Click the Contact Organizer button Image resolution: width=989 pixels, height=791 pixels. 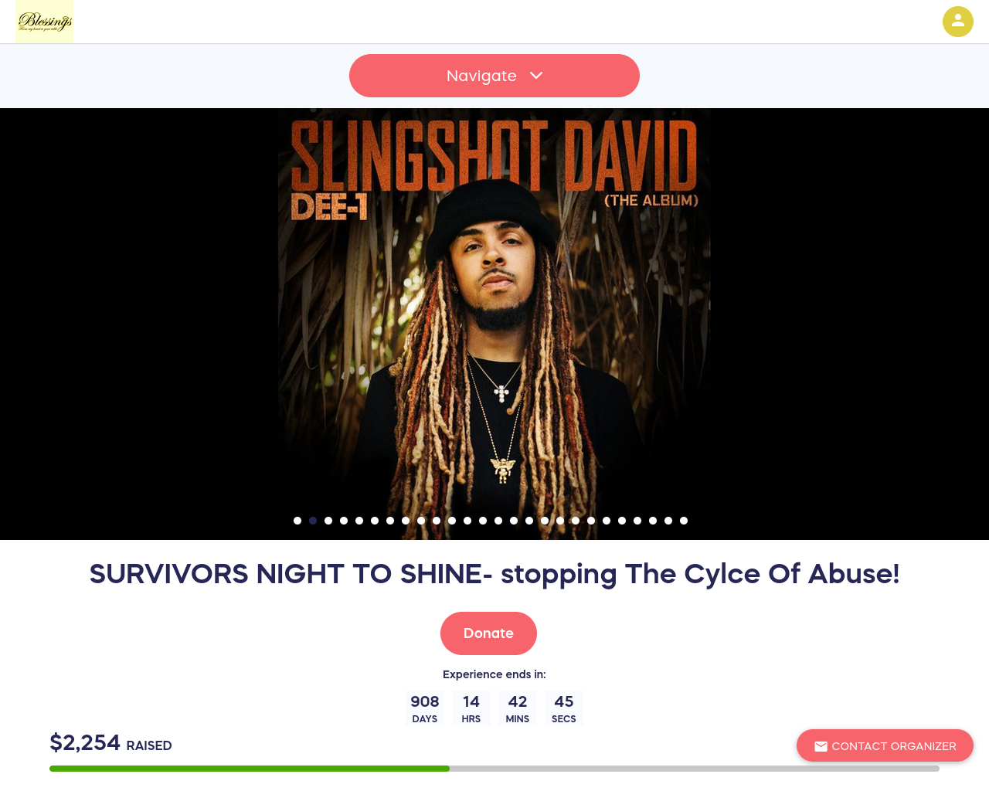pos(885,745)
